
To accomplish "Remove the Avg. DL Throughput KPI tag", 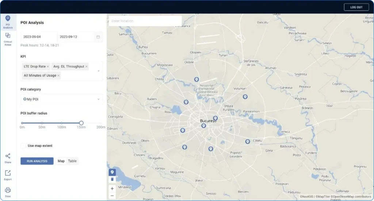I will (87, 67).
